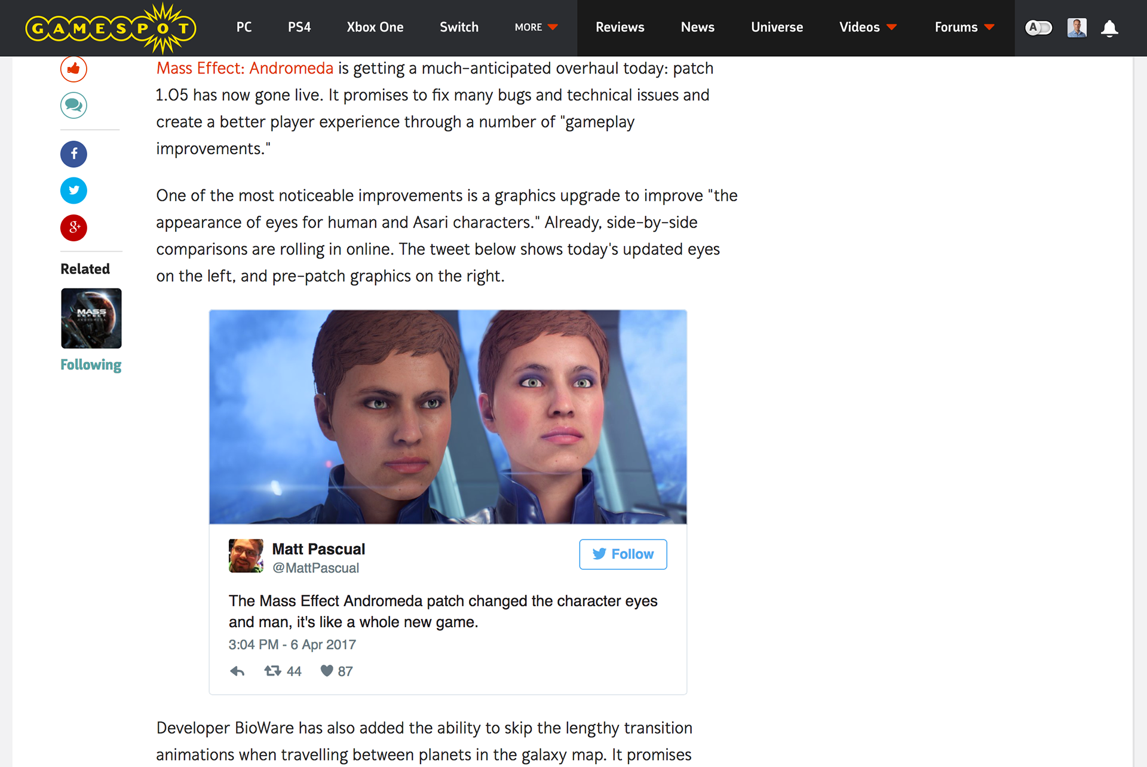Open the user profile avatar
Viewport: 1147px width, 767px height.
tap(1077, 28)
